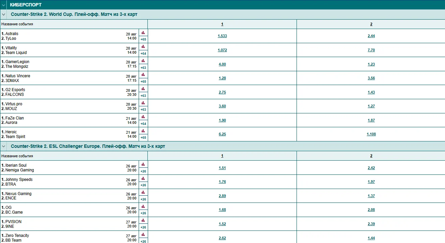Collapse the World Cup playoff section

tap(3, 15)
